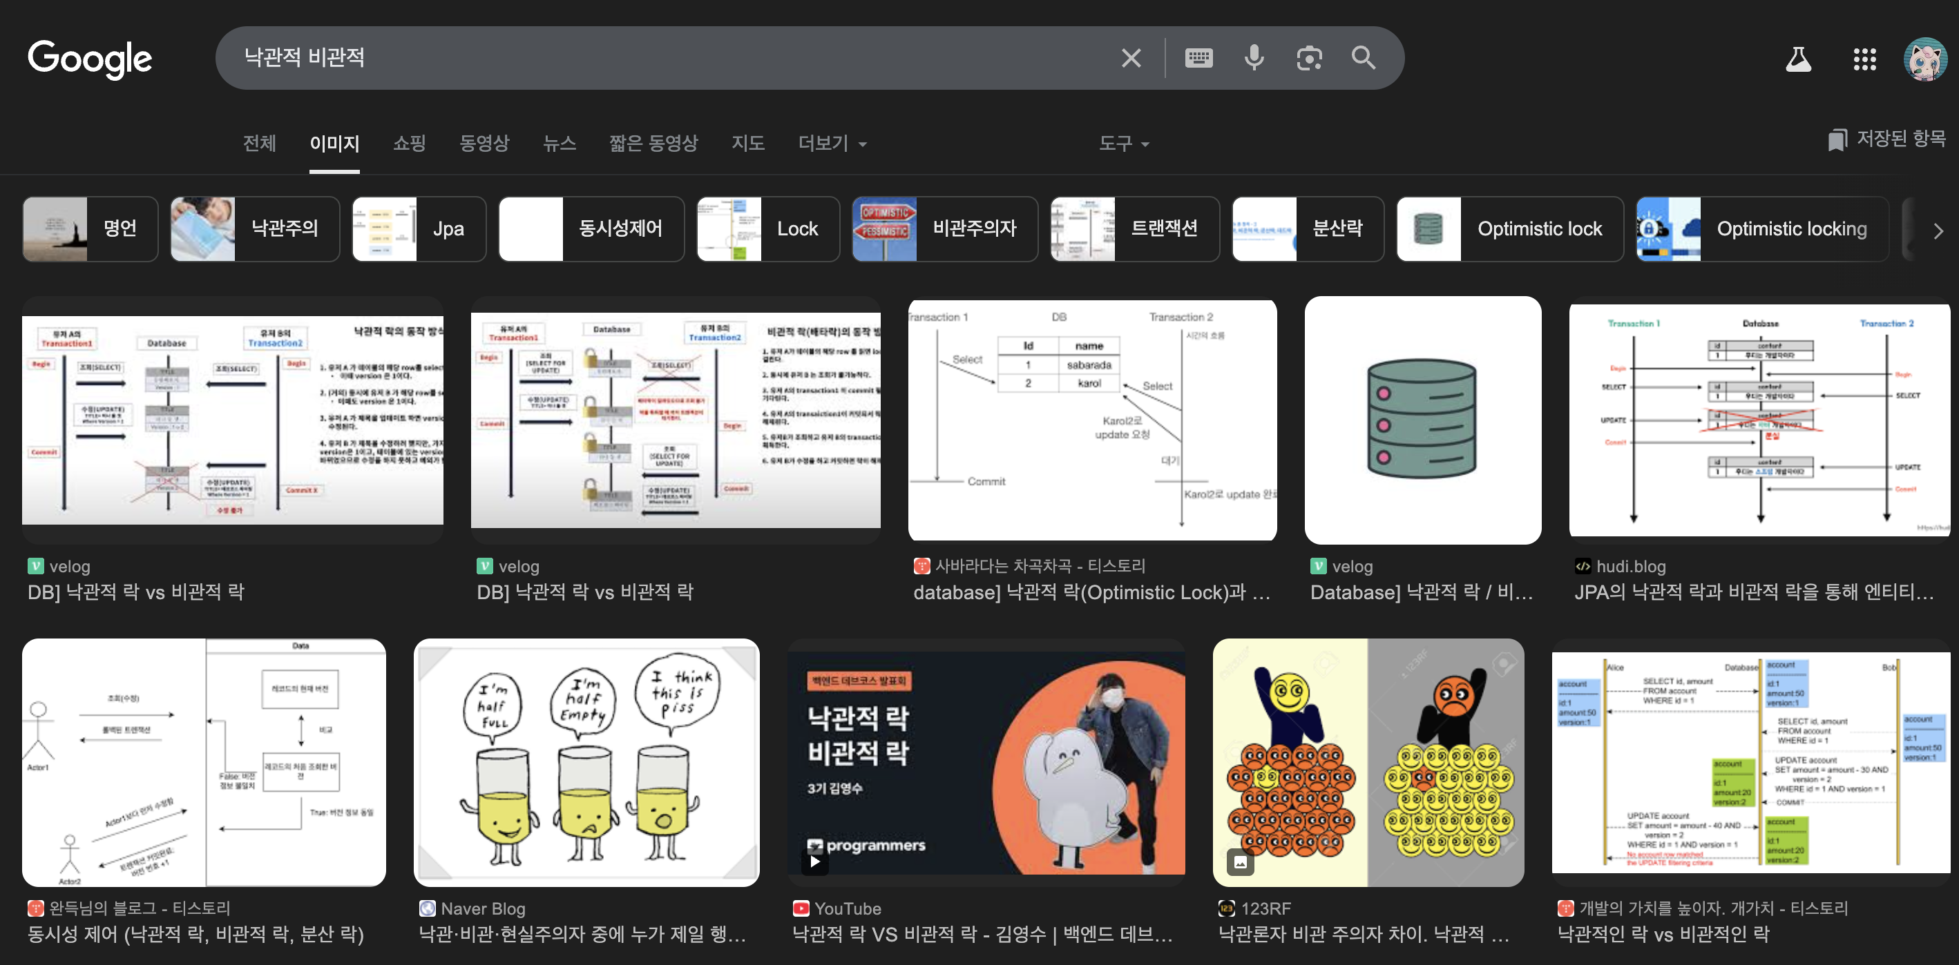Open 저장된 항목 saved items
1959x965 pixels.
point(1886,139)
